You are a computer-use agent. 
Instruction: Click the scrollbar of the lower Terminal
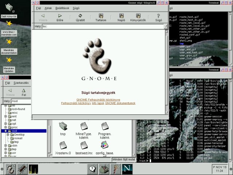(230, 121)
